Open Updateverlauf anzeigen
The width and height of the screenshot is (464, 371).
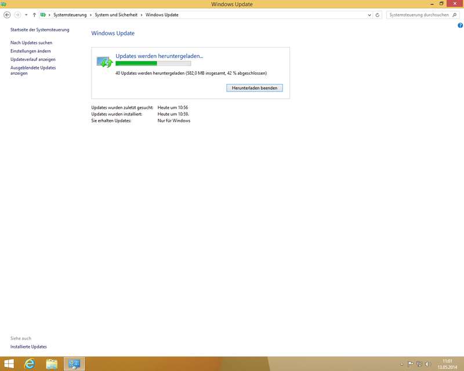click(x=33, y=59)
